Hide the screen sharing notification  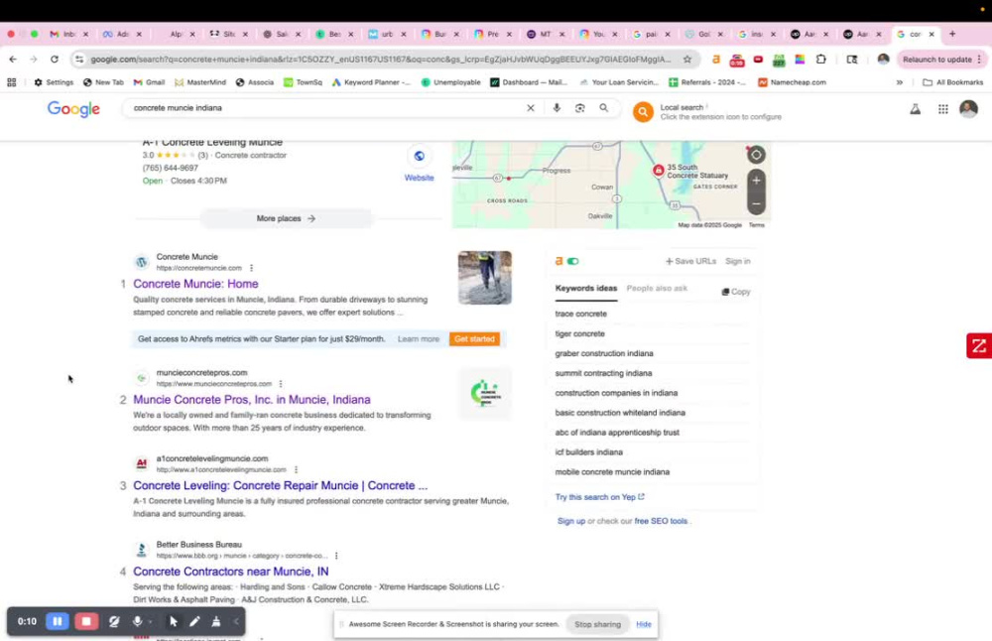pos(644,624)
